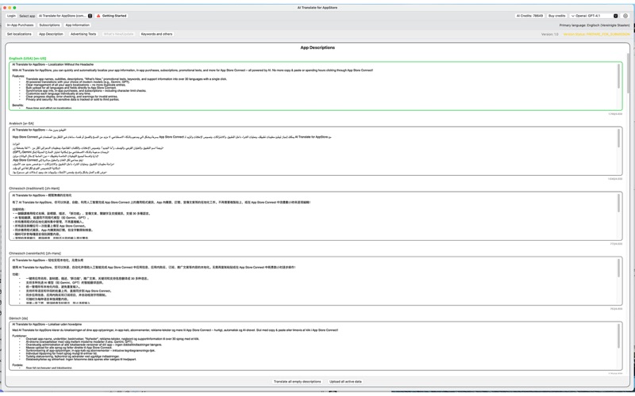Viewport: 635px width, 396px height.
Task: Click the English description field scrollbar
Action: click(x=618, y=76)
